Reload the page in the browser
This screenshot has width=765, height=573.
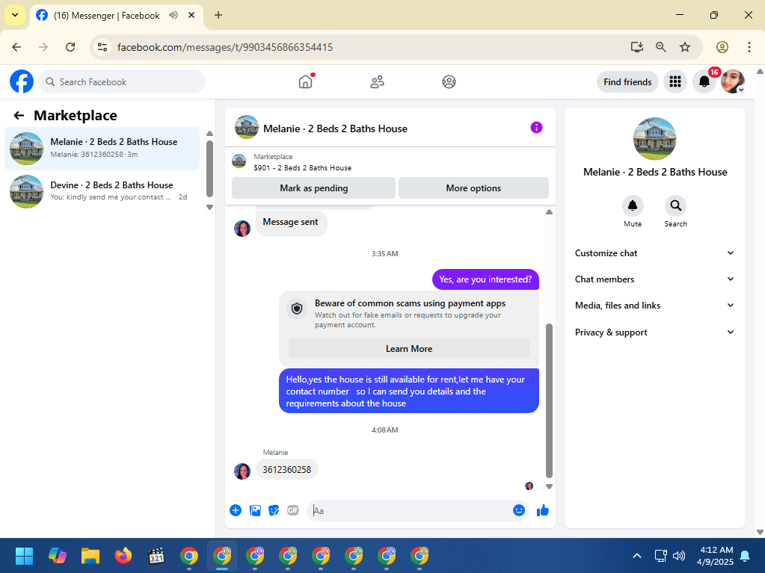[x=70, y=47]
